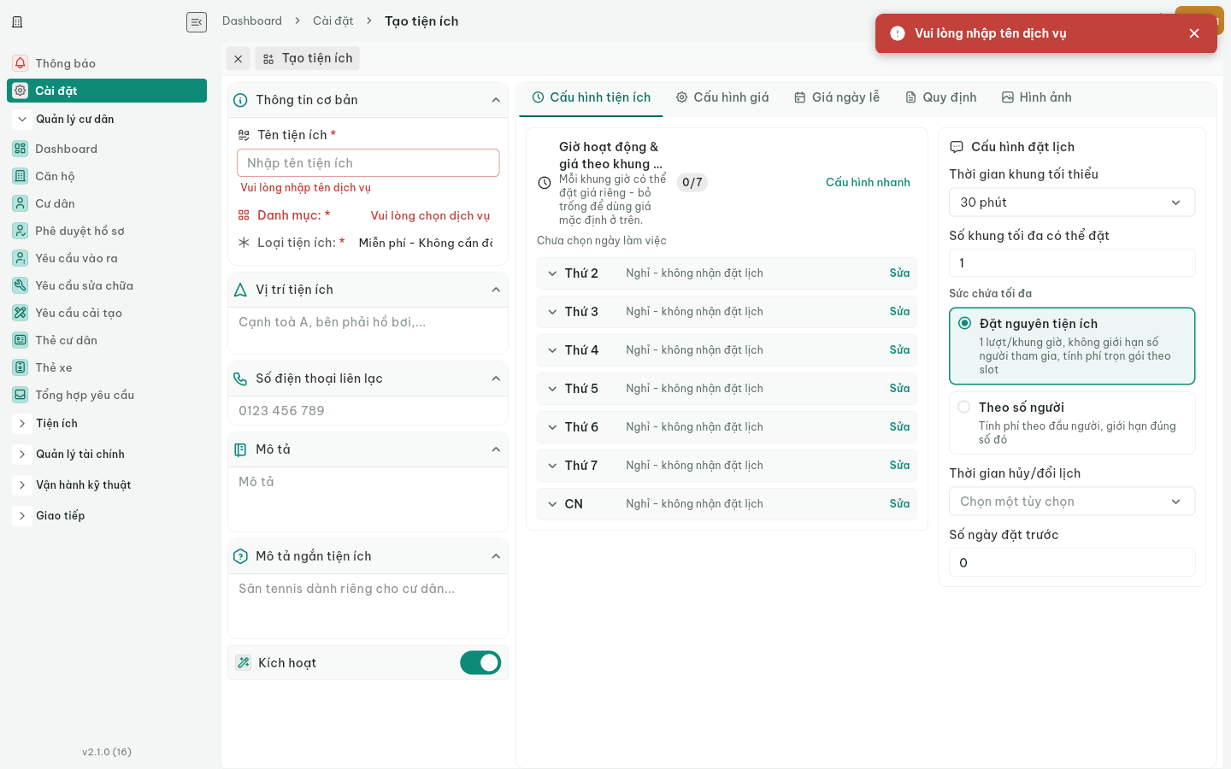This screenshot has width=1231, height=769.
Task: Click the Thẻ xe icon
Action: 21,367
